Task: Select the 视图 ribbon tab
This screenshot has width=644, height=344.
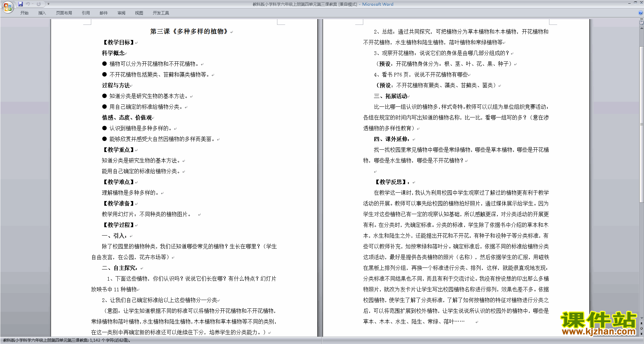Action: pyautogui.click(x=139, y=13)
